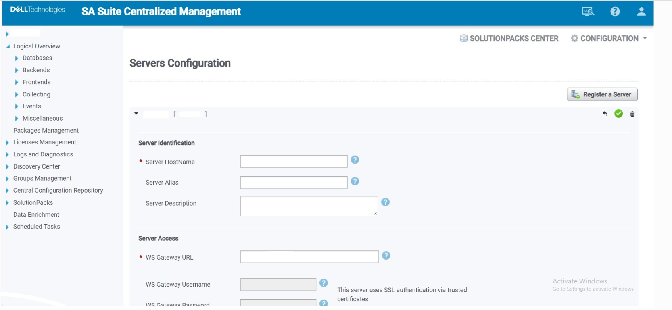Show help for WS Gateway URL field
Image resolution: width=672 pixels, height=310 pixels.
tap(386, 256)
